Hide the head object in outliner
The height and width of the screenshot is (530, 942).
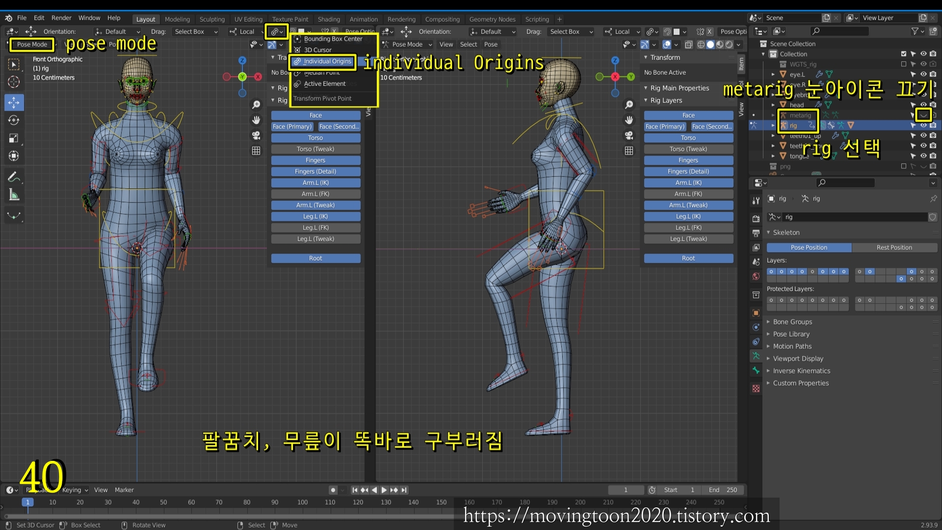click(x=923, y=105)
